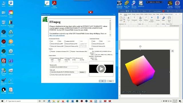Check Extract all frames as JPG
Screen dimensions: 183x103
(x=92, y=44)
